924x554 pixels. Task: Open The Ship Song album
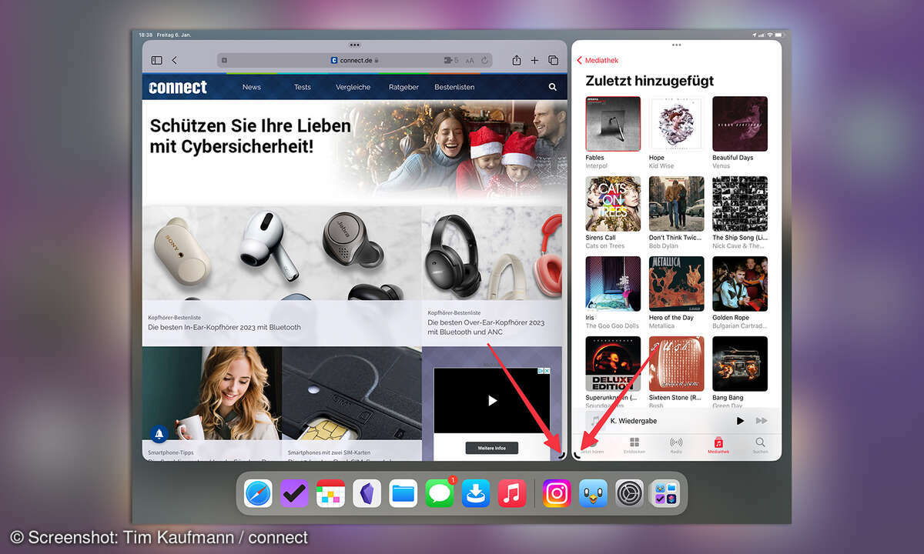click(740, 204)
